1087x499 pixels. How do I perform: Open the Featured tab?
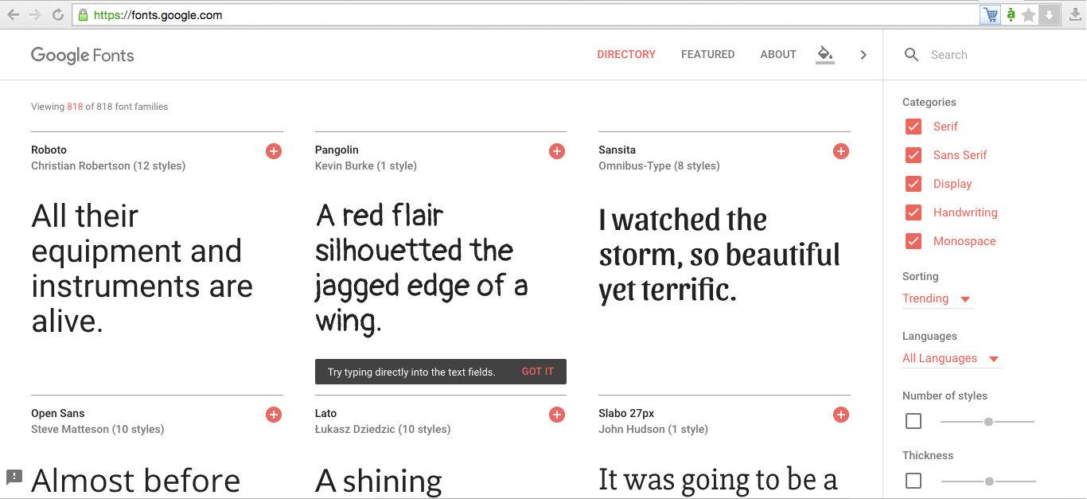pyautogui.click(x=707, y=55)
